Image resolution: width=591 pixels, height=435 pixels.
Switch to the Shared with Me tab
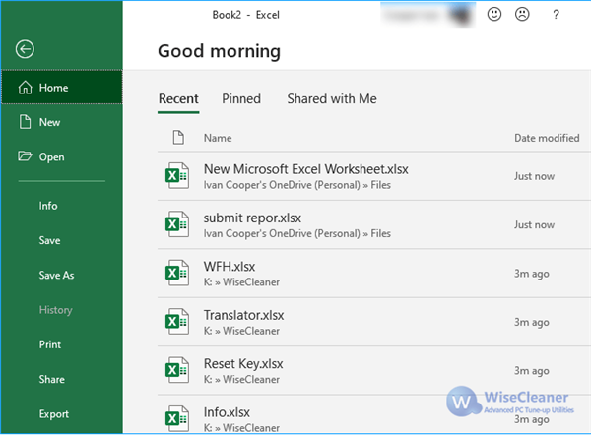pos(331,98)
